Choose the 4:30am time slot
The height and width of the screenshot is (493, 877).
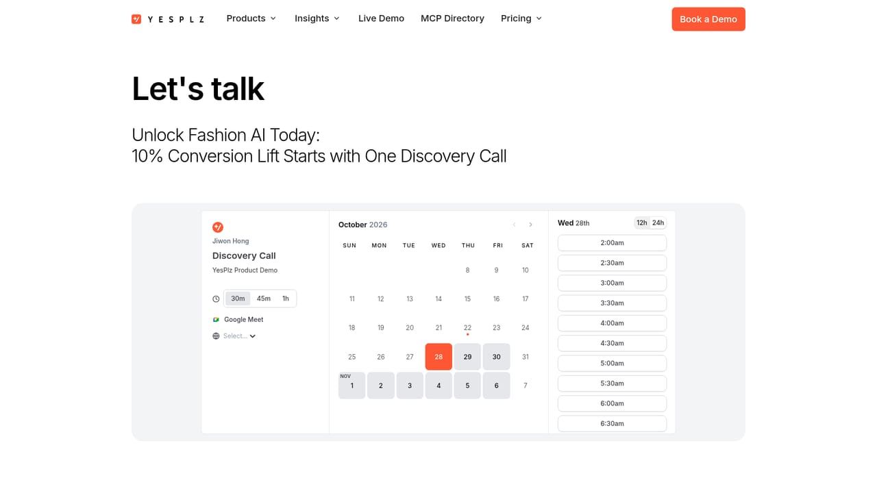612,343
